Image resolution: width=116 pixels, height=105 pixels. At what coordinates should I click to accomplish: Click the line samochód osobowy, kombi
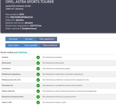(x=18, y=6)
